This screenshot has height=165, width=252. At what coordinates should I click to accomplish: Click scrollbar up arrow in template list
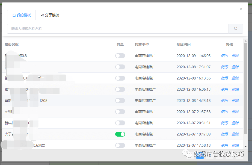245,41
